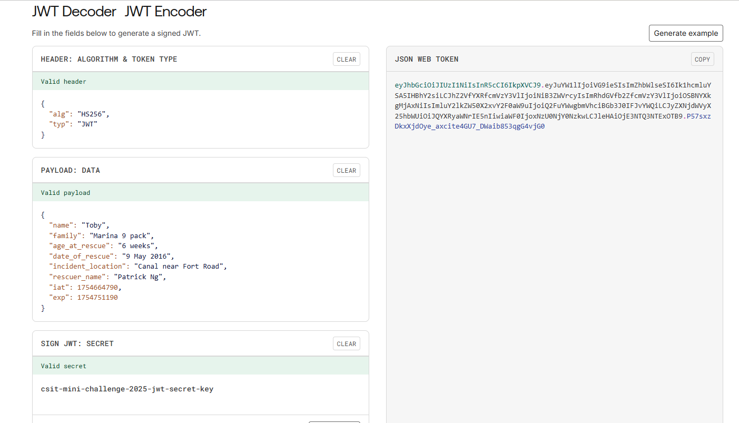This screenshot has width=739, height=423.
Task: Click the "date_of_rescue" value 9 May 2016
Action: [147, 257]
